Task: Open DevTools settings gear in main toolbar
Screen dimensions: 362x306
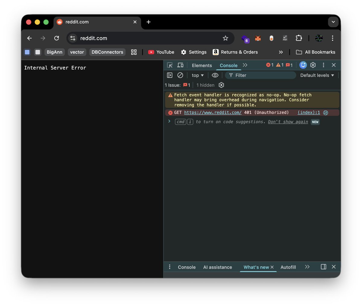Action: [313, 65]
